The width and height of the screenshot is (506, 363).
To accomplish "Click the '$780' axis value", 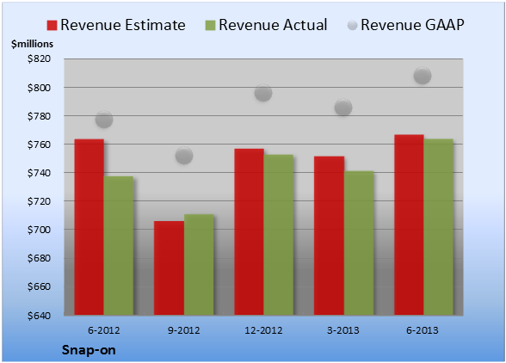I will pyautogui.click(x=39, y=116).
